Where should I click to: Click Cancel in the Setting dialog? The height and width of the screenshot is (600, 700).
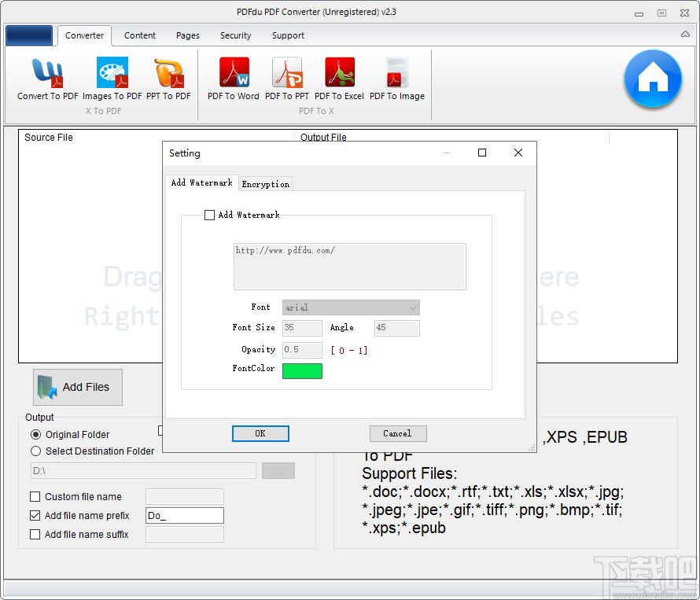[398, 433]
